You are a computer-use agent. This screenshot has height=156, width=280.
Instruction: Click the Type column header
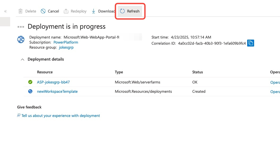[119, 72]
